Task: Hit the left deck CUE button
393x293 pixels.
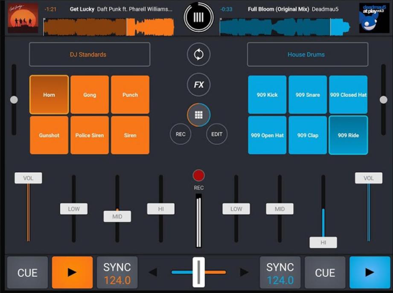Action: [27, 272]
